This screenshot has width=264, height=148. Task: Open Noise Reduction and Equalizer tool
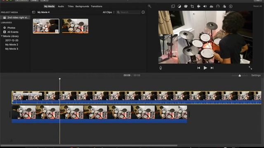tap(212, 7)
